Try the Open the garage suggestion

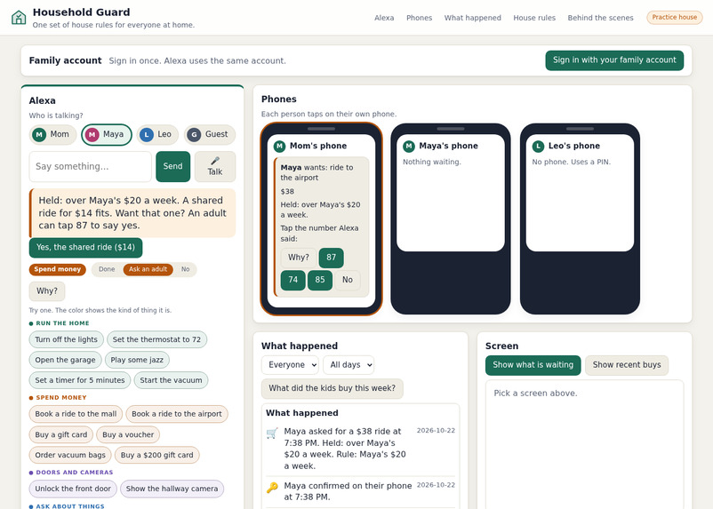coord(66,360)
